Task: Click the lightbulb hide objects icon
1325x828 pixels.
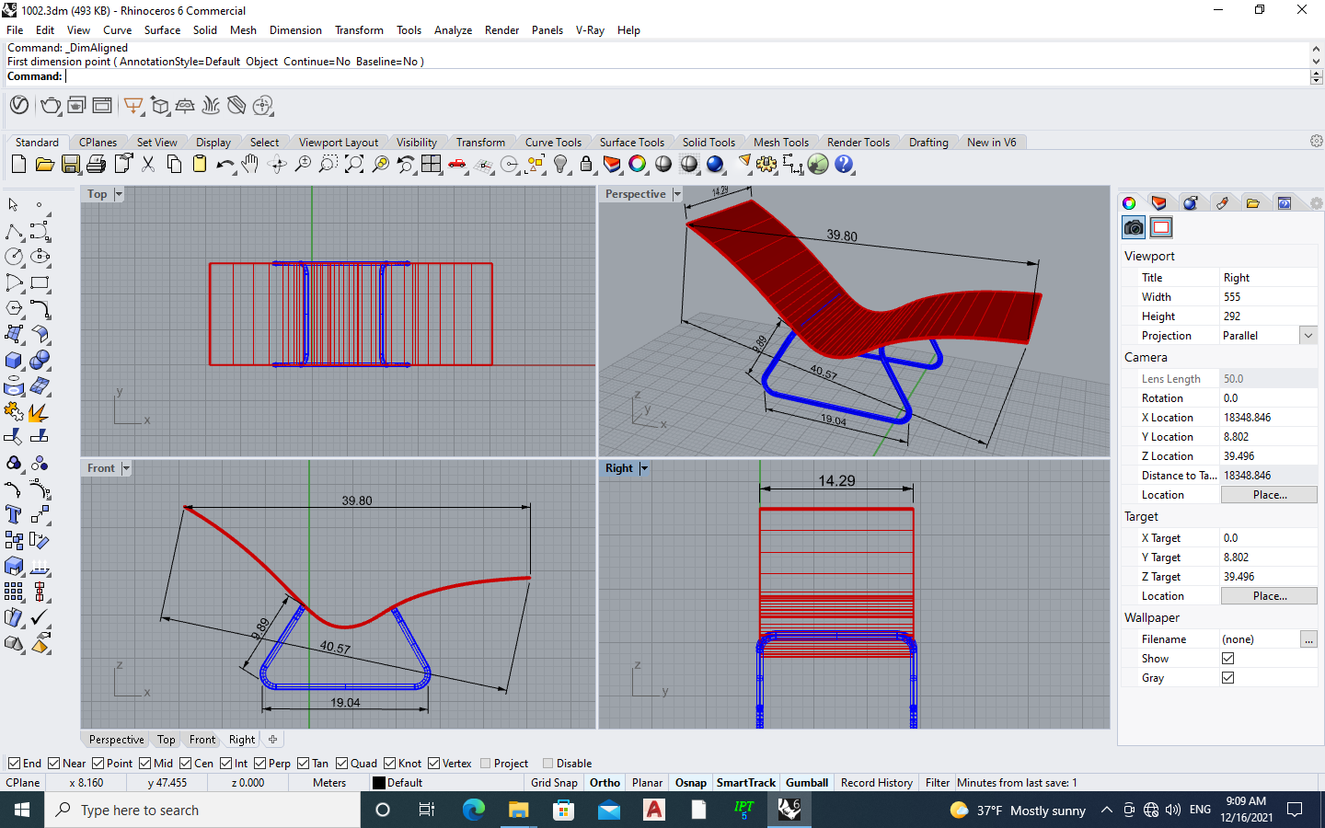Action: click(x=560, y=165)
